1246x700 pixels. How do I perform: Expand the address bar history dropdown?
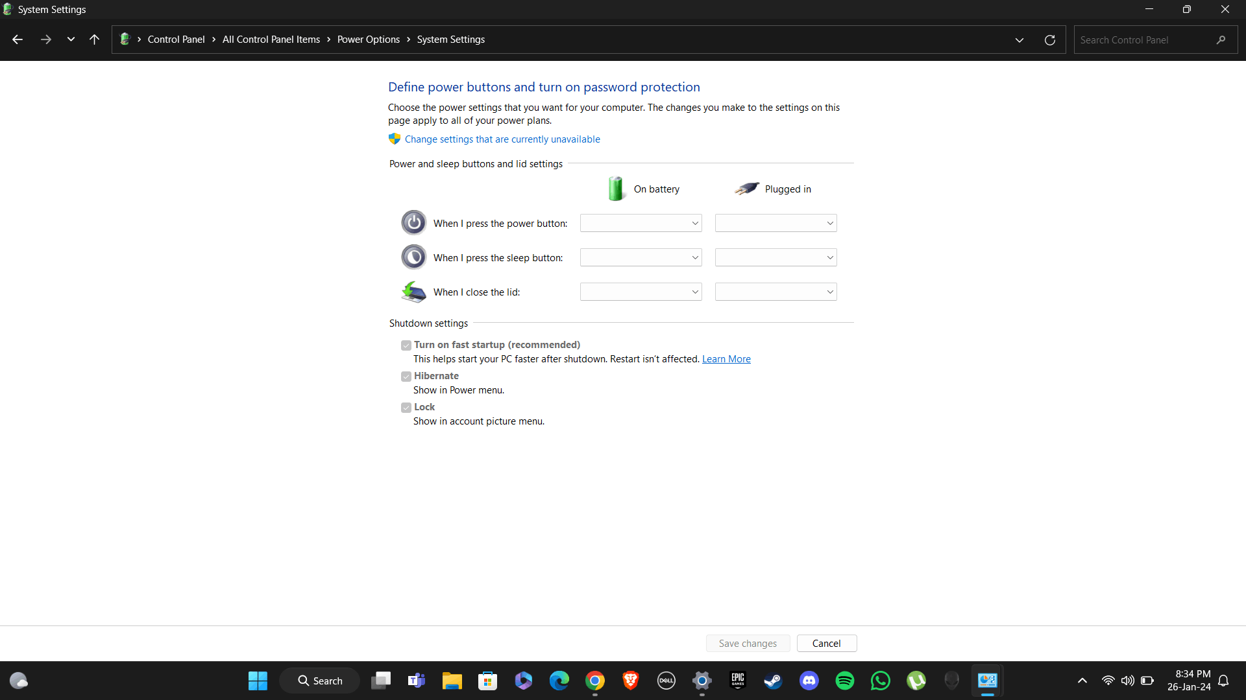click(1020, 40)
